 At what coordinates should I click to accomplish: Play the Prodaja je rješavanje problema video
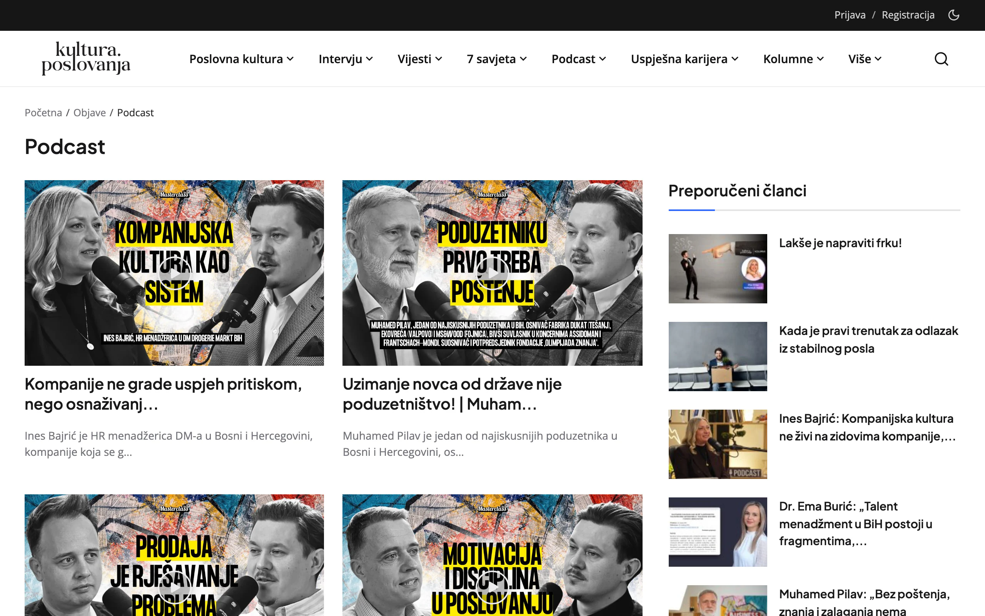(x=174, y=587)
